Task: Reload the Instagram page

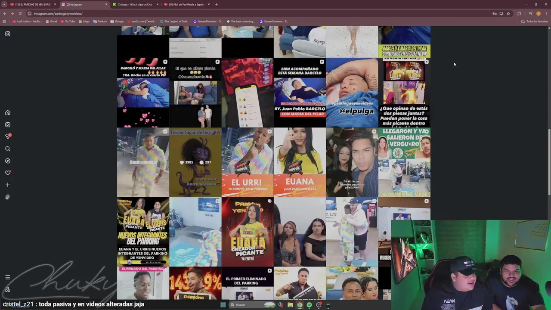Action: point(20,13)
